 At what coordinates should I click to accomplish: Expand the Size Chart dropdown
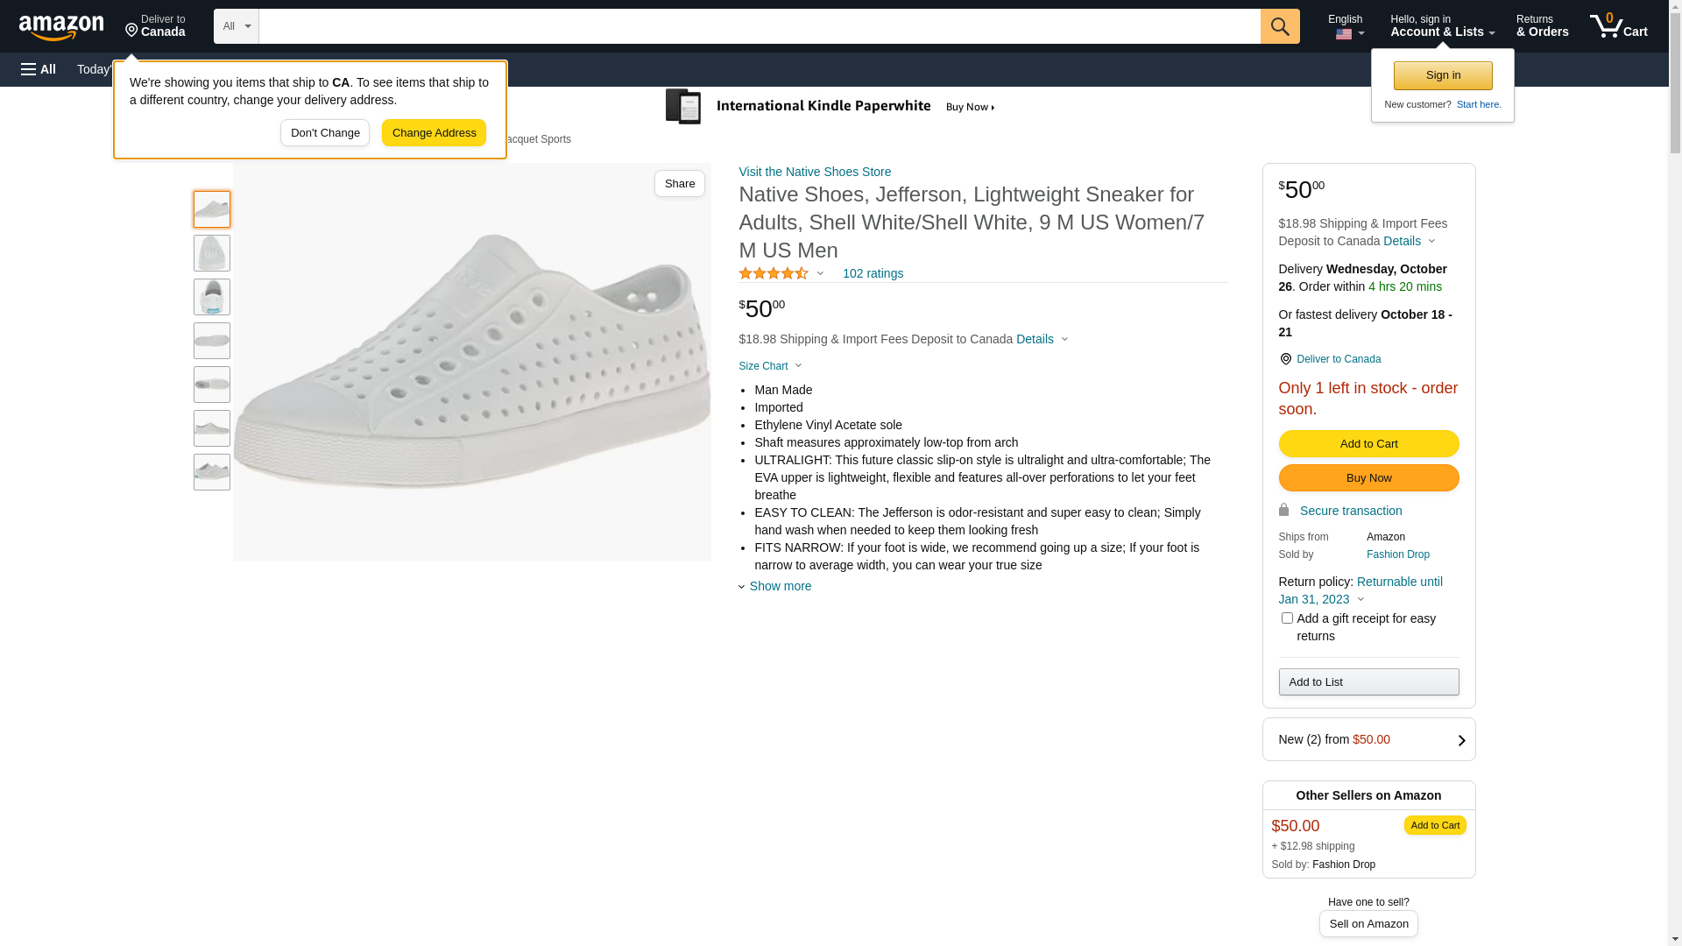pos(770,366)
